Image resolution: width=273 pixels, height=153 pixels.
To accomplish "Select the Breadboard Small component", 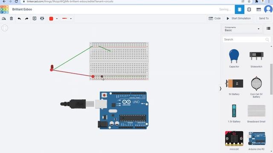I will pyautogui.click(x=256, y=113).
